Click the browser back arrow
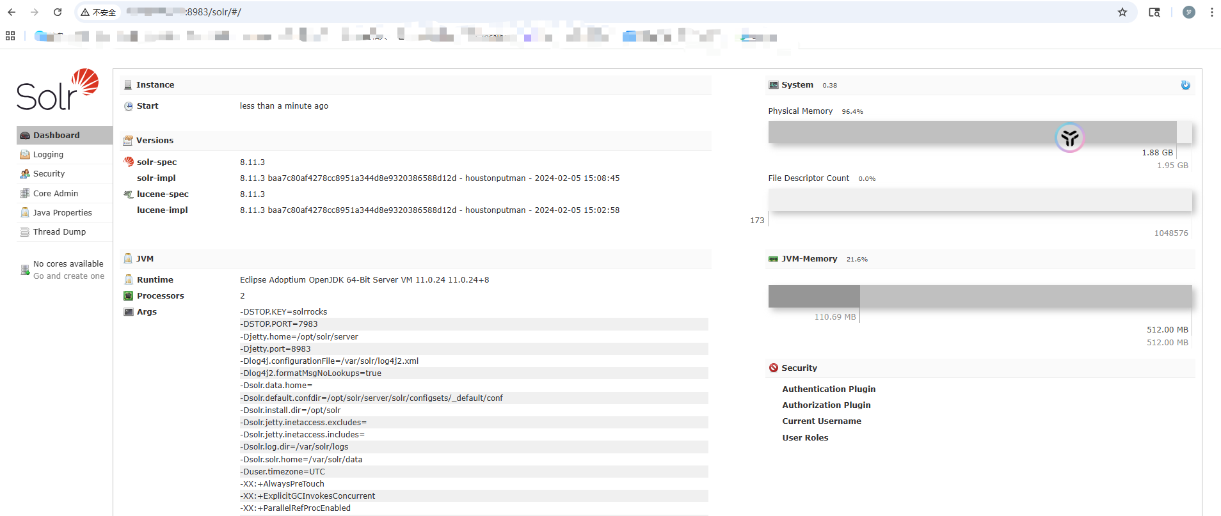The height and width of the screenshot is (516, 1221). [x=12, y=12]
